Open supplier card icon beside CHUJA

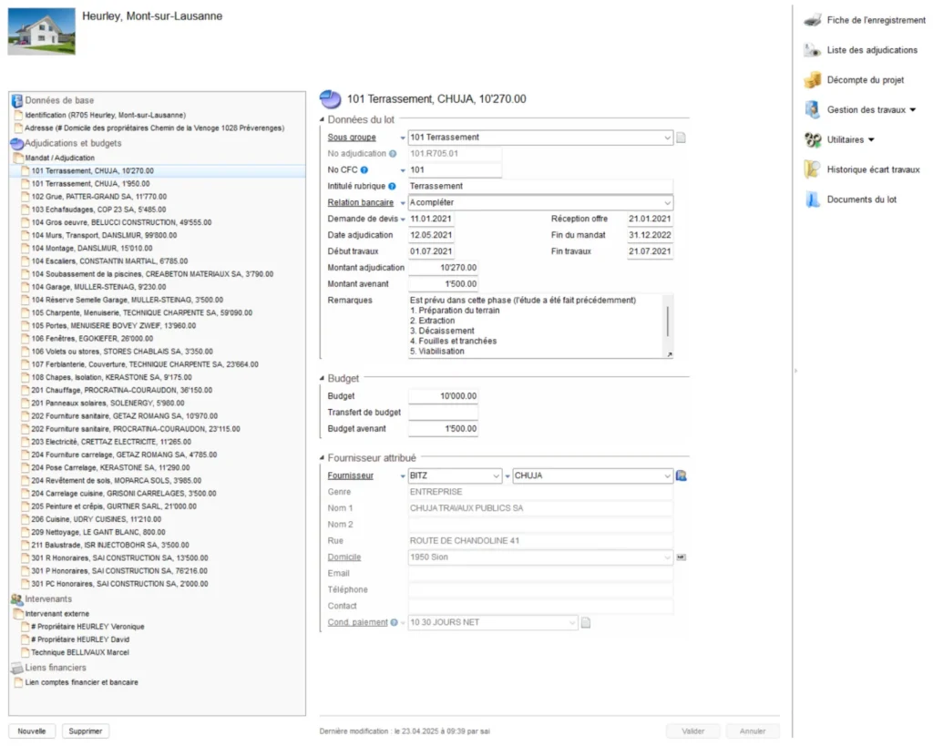pyautogui.click(x=682, y=475)
